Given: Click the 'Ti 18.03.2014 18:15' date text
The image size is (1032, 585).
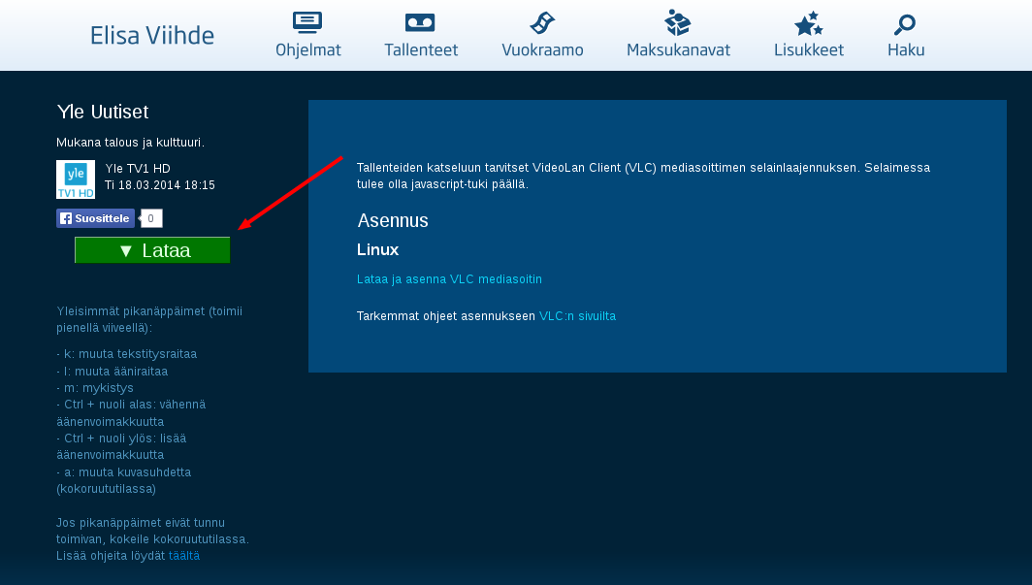Looking at the screenshot, I should pos(160,185).
